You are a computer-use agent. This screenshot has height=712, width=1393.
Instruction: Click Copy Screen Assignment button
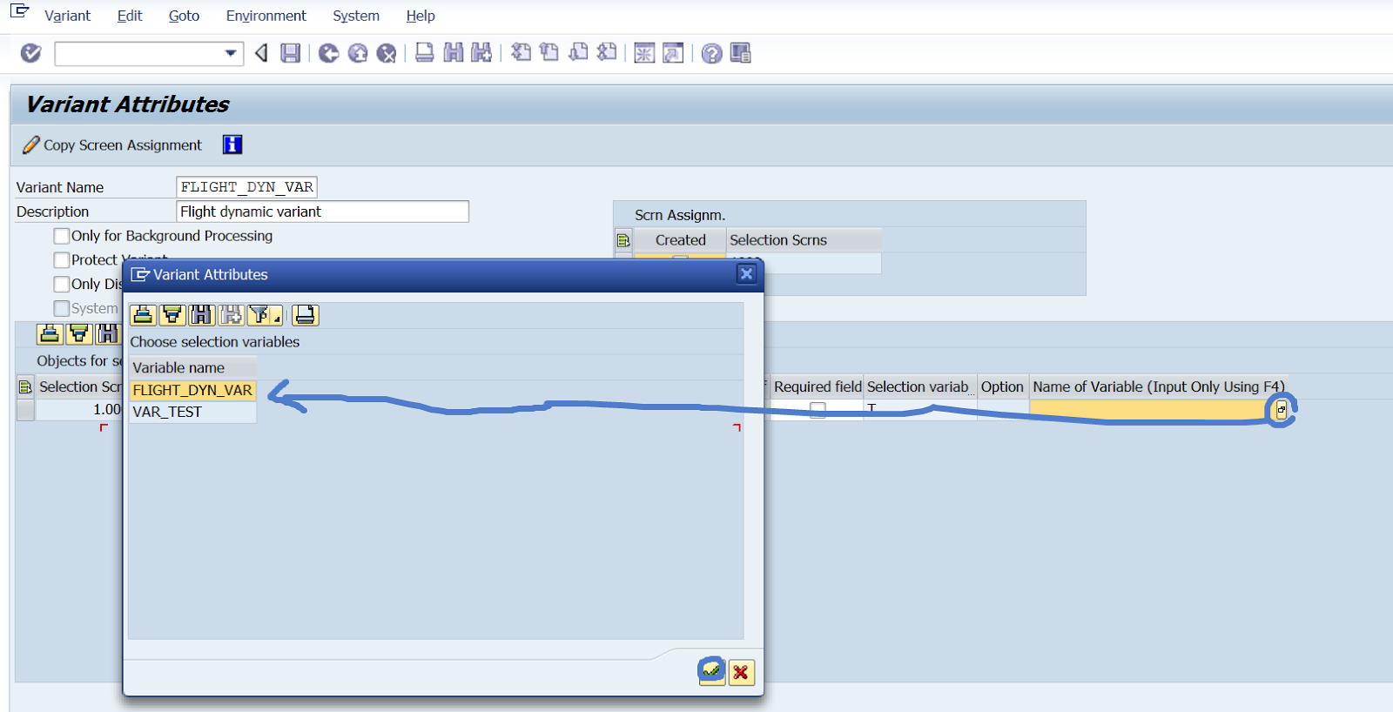(113, 145)
